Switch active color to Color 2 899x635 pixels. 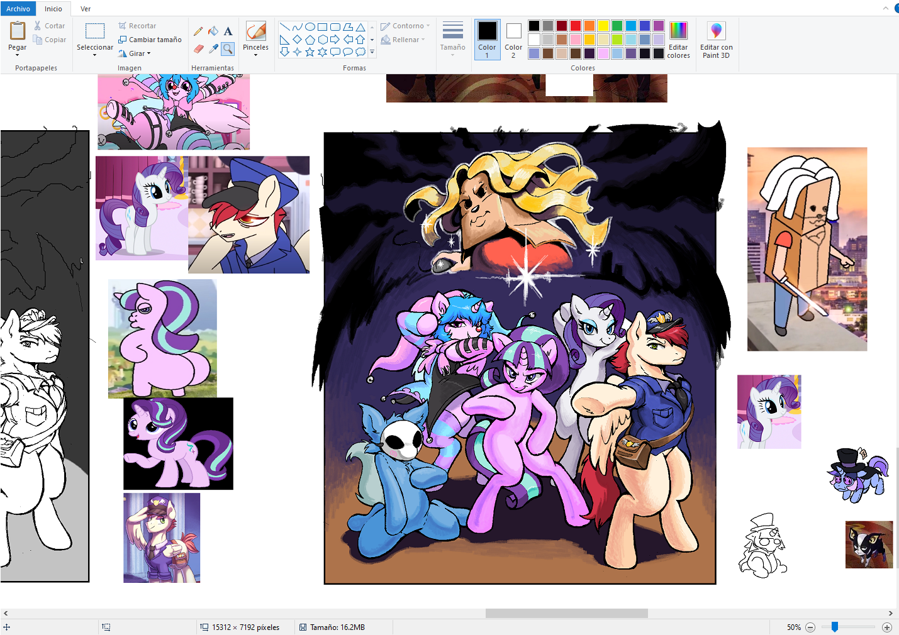point(513,40)
